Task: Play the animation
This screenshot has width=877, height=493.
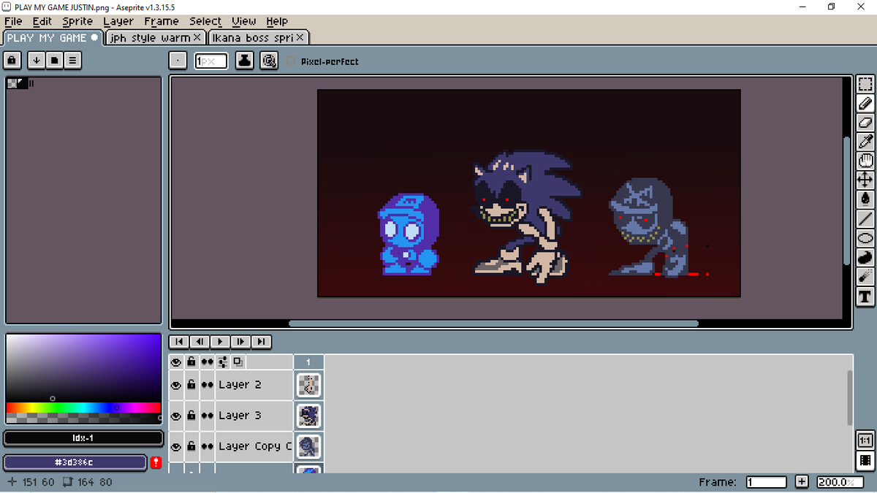Action: click(220, 342)
